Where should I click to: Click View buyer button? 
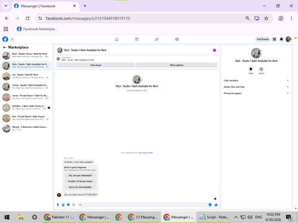[x=96, y=65]
